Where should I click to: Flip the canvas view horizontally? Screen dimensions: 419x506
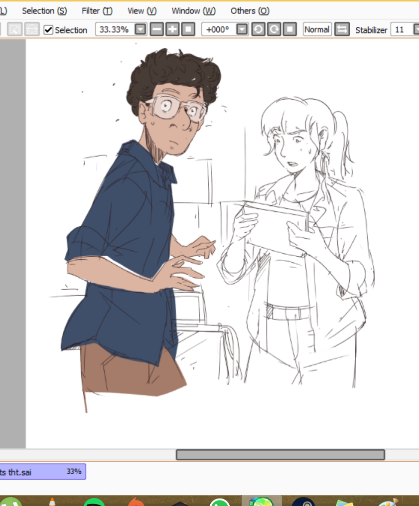pyautogui.click(x=342, y=29)
